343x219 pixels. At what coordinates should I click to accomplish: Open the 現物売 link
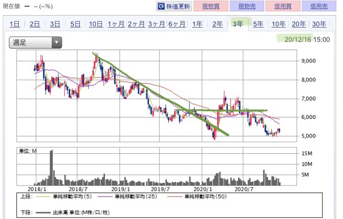247,6
